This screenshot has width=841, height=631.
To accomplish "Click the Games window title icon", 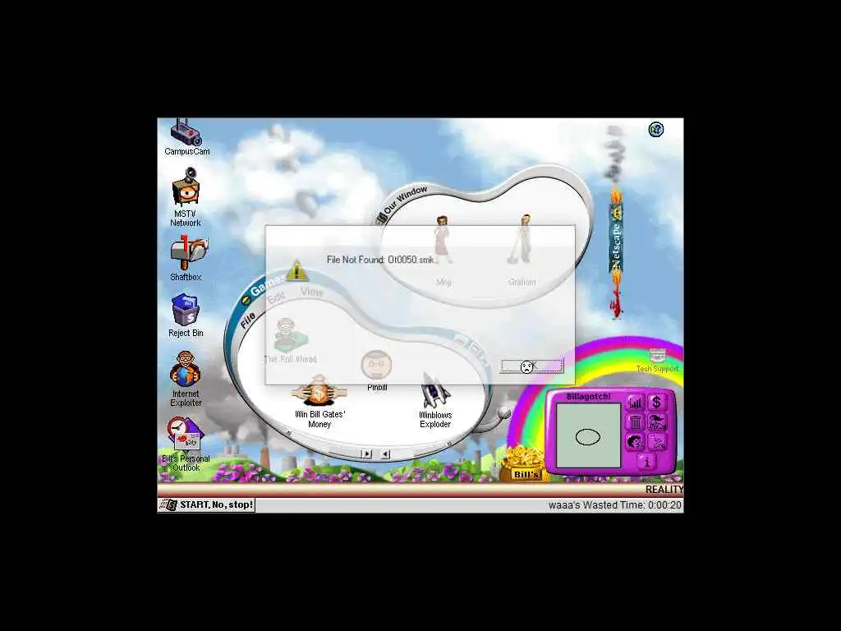I will 246,301.
